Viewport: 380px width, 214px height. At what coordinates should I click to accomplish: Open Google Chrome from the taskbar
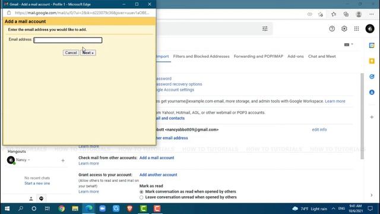tap(62, 209)
